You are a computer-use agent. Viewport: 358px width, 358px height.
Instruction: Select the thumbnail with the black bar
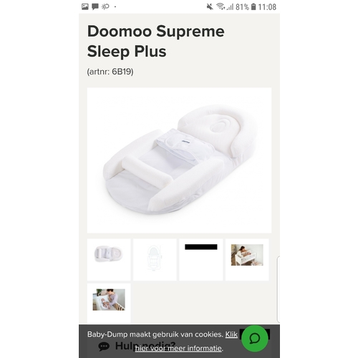(x=201, y=259)
